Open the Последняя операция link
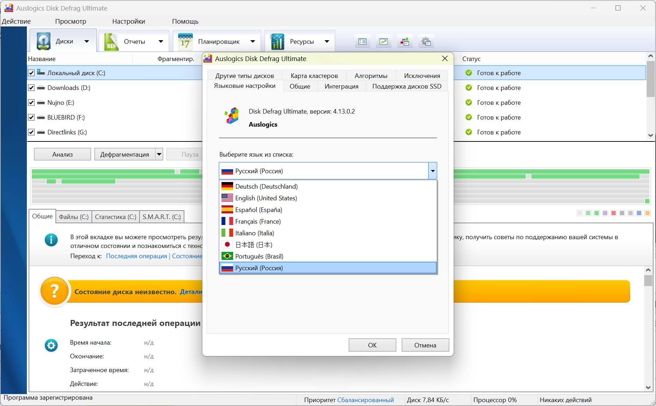Image resolution: width=656 pixels, height=406 pixels. coord(137,256)
